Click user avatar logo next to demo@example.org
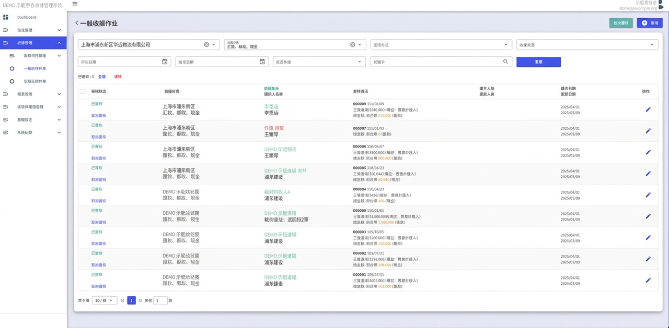This screenshot has width=669, height=328. (x=661, y=5)
